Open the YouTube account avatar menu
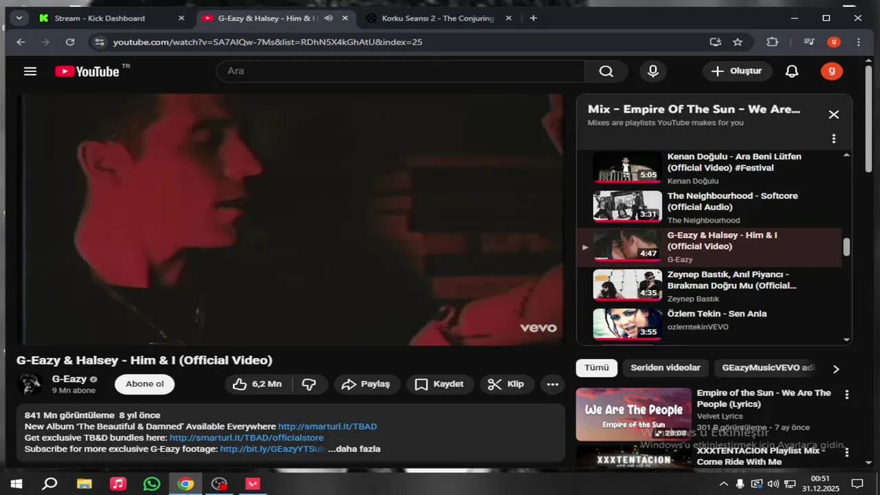880x495 pixels. tap(831, 71)
